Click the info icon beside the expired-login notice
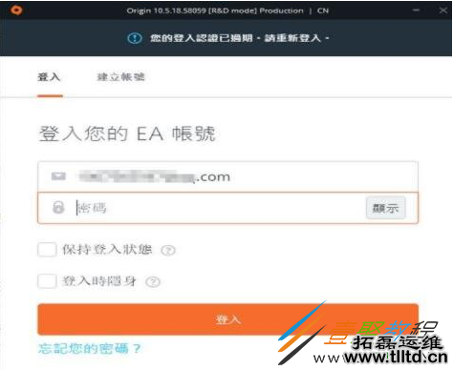 [x=135, y=38]
